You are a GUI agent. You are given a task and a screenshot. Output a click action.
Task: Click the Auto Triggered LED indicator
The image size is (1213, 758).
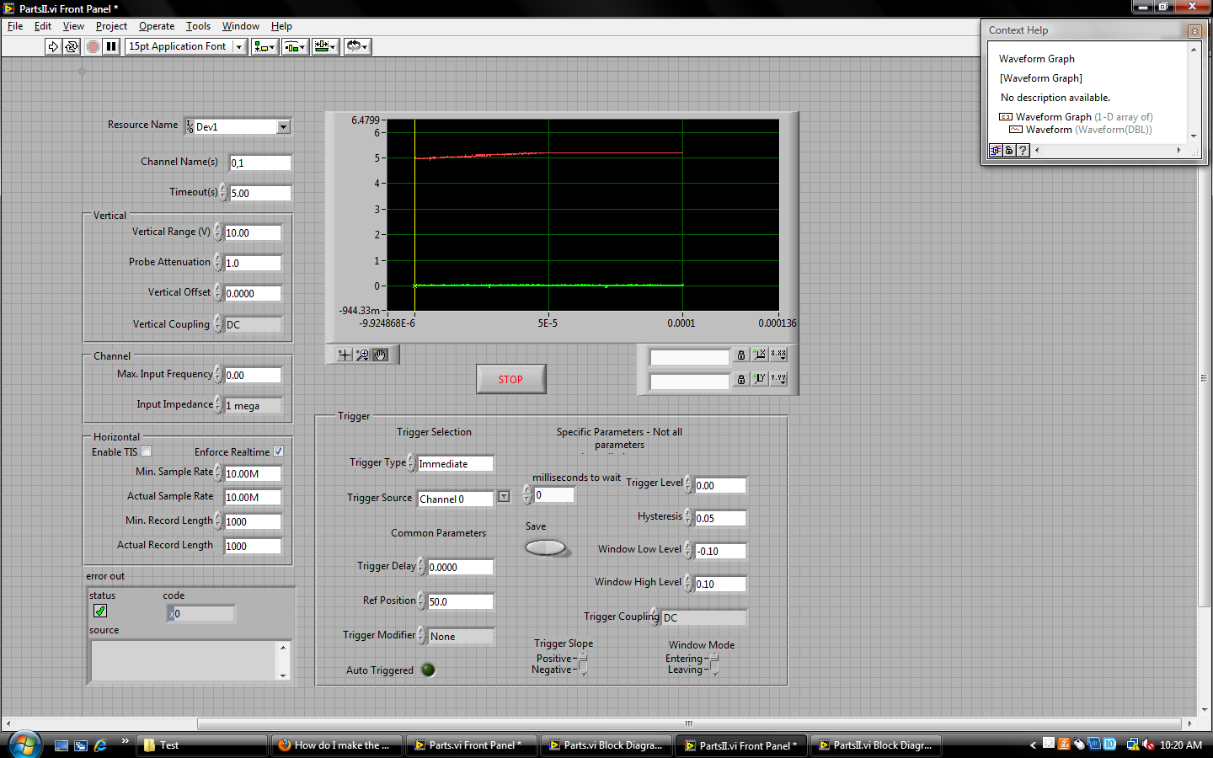point(428,670)
